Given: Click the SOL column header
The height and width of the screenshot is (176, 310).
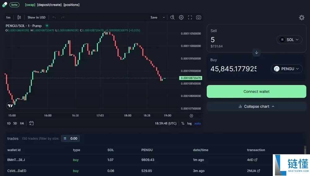Looking at the screenshot, I should tap(111, 150).
